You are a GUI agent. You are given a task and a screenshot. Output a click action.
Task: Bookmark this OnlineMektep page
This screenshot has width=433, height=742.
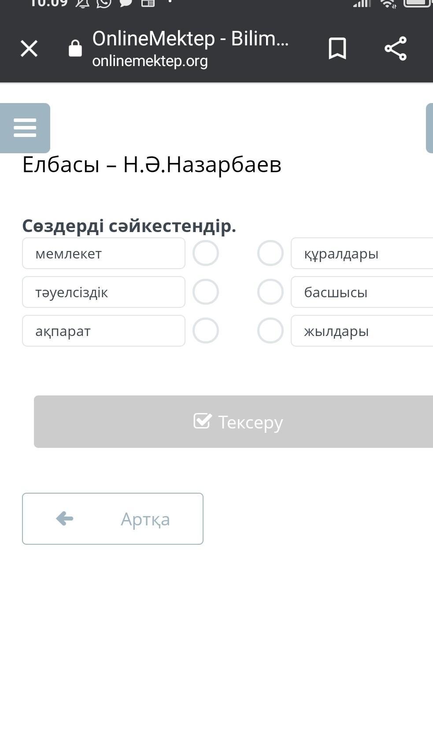(337, 48)
